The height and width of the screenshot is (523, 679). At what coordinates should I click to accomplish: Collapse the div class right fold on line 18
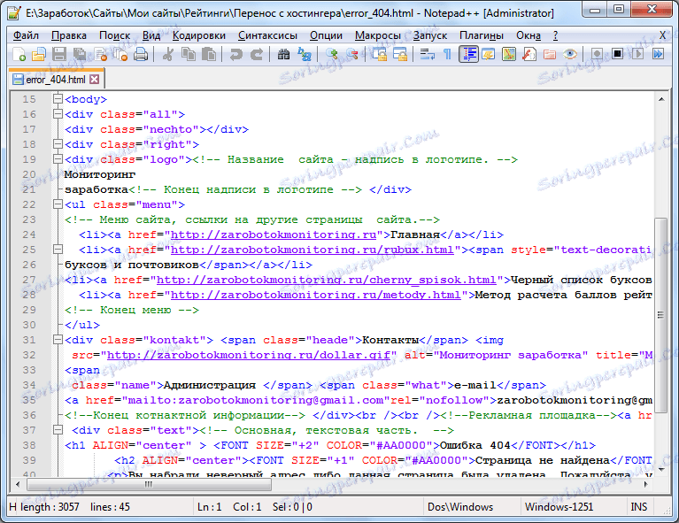[x=58, y=143]
